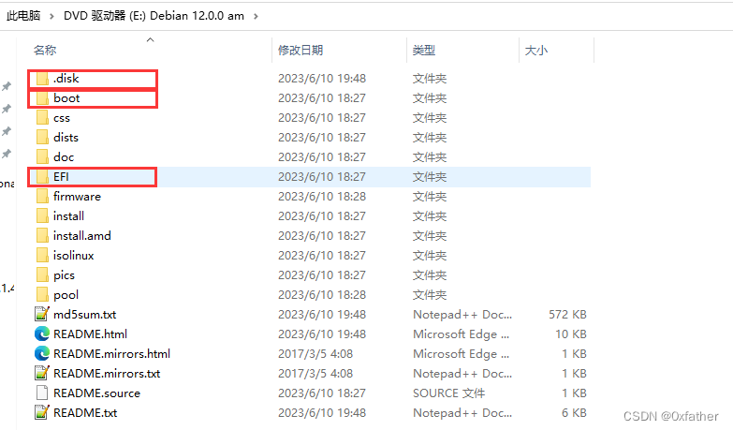Click the install.amd folder icon

42,236
